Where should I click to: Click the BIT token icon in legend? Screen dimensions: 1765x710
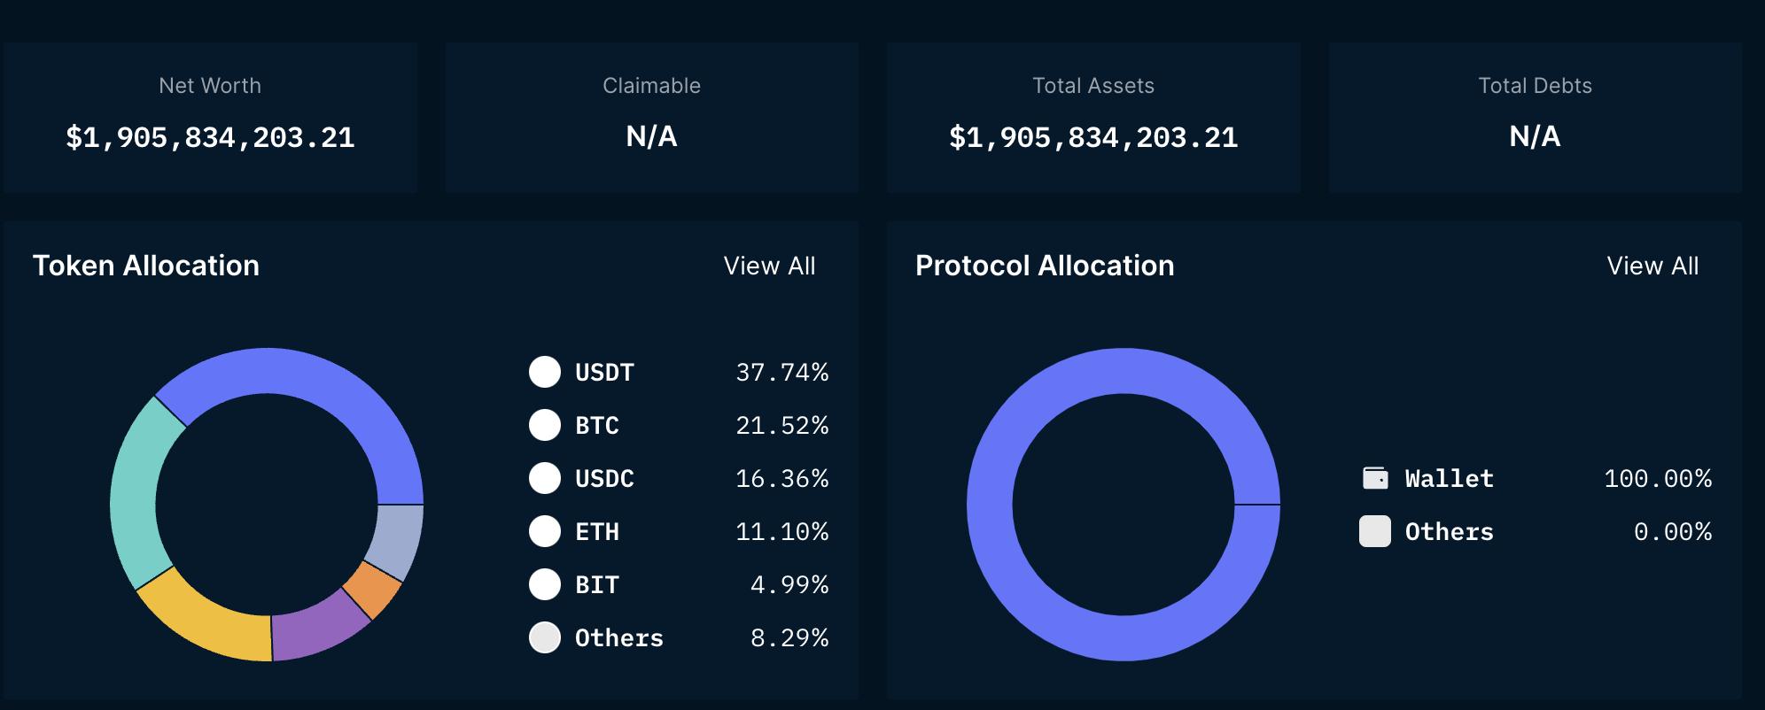pyautogui.click(x=545, y=584)
